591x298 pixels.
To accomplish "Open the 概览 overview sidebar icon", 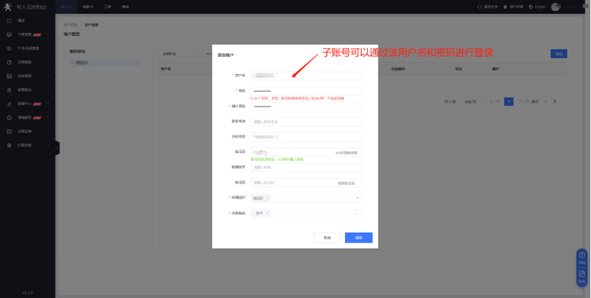I will 9,21.
